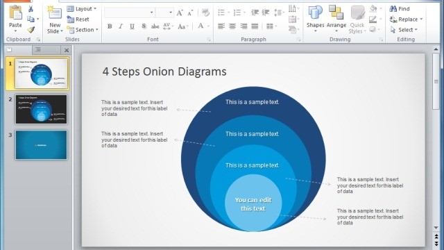Click the slide title 4 Steps Onion Diagrams
444x250 pixels.
[x=164, y=72]
